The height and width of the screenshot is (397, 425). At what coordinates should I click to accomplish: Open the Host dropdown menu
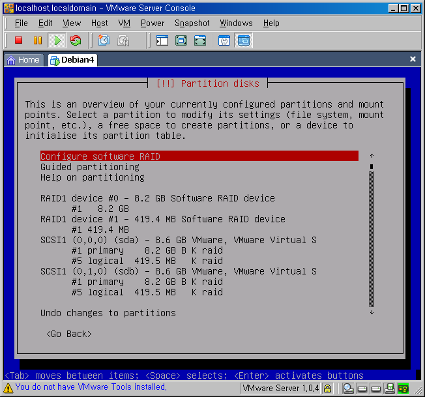coord(100,23)
